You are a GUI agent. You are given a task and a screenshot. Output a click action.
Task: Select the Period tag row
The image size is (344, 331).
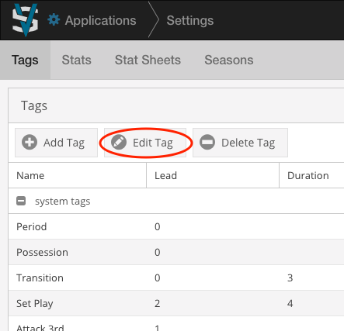tap(176, 226)
